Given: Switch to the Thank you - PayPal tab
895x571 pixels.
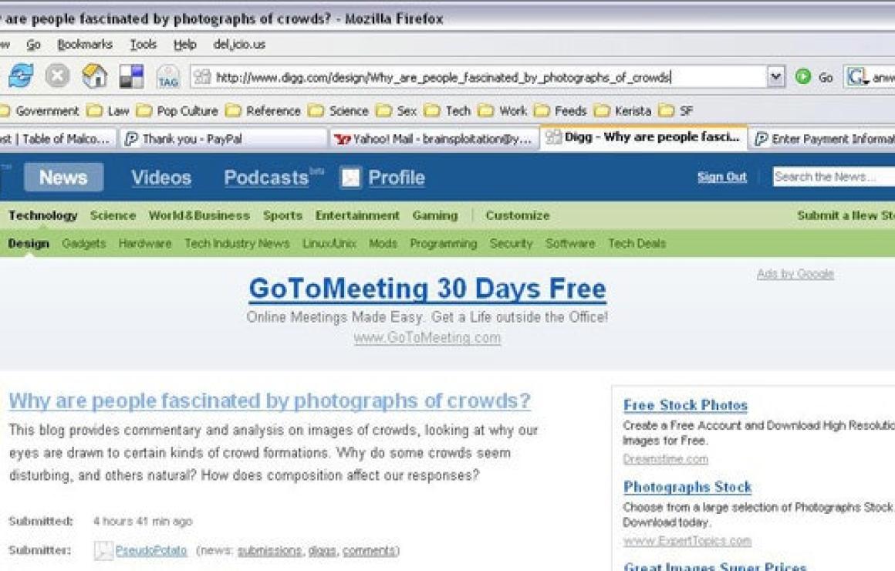Looking at the screenshot, I should click(x=224, y=139).
